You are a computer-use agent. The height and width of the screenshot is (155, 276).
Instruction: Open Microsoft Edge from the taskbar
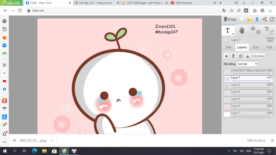(x=34, y=151)
